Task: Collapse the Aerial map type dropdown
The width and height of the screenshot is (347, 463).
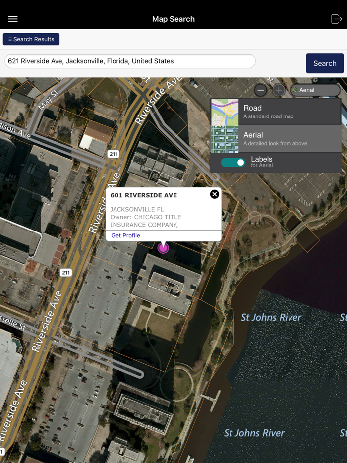Action: coord(315,90)
